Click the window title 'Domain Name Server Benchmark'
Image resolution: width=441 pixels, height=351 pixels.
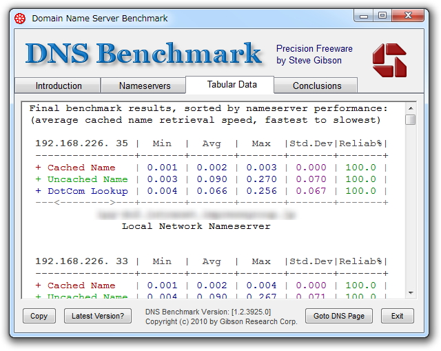pyautogui.click(x=100, y=19)
